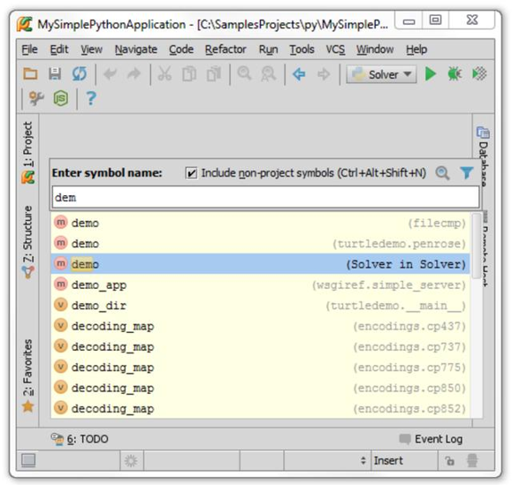Open the line separator selector in status bar

[327, 460]
